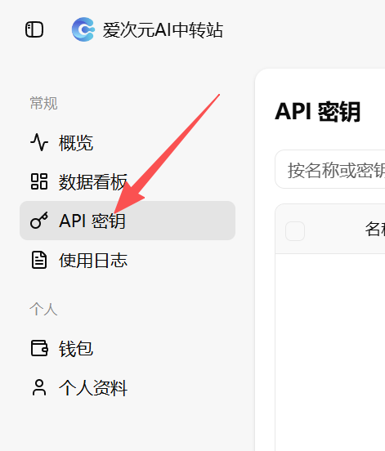The height and width of the screenshot is (451, 385).
Task: Focus the 按名称或密钥 search field
Action: [x=330, y=169]
